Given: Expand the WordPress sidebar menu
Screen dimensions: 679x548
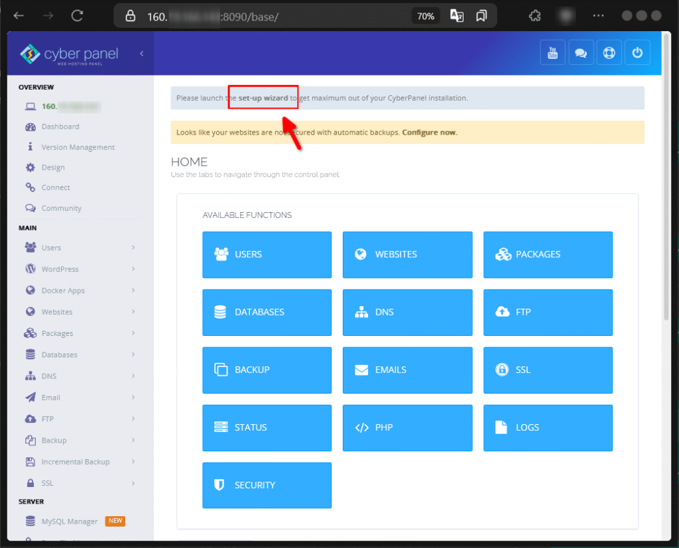Looking at the screenshot, I should (x=60, y=269).
